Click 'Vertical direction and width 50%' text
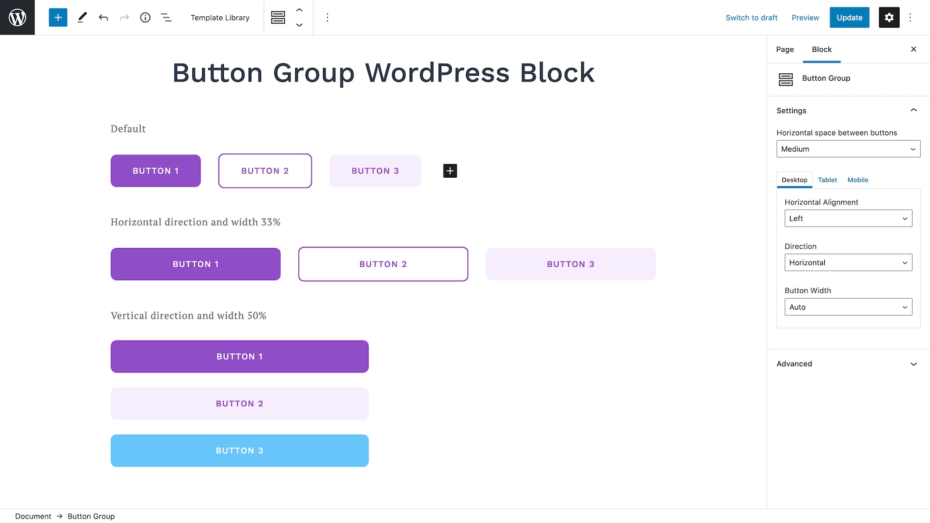Viewport: 930px width, 523px height. [x=188, y=316]
